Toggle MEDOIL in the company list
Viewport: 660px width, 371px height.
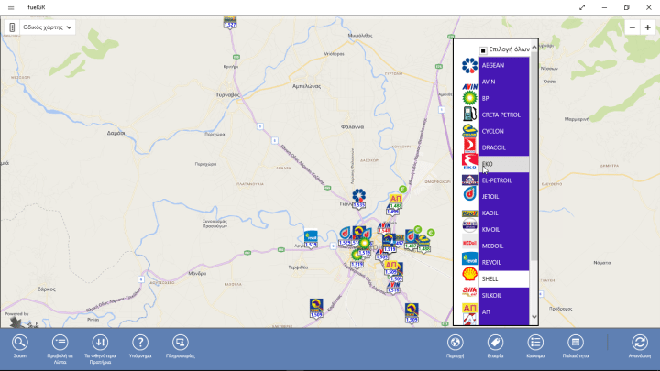click(503, 246)
